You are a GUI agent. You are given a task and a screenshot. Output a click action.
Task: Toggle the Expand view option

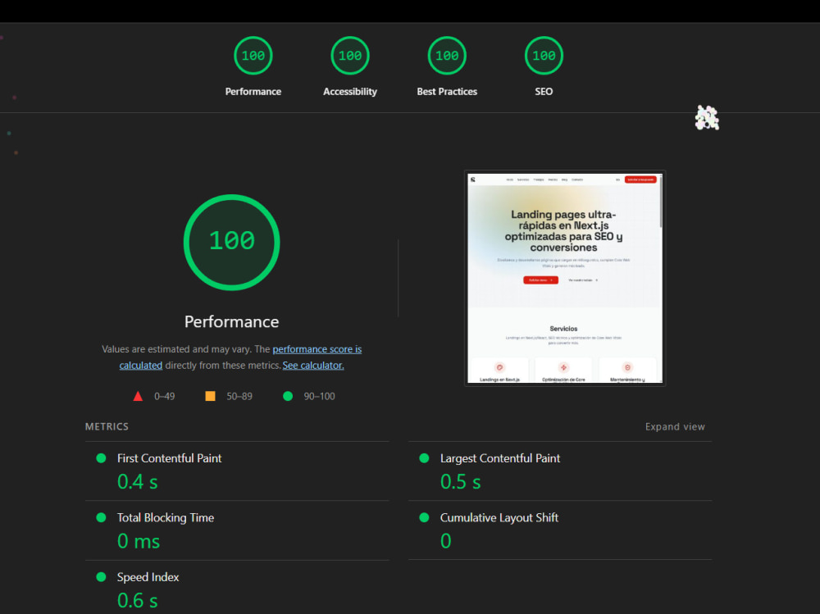675,427
